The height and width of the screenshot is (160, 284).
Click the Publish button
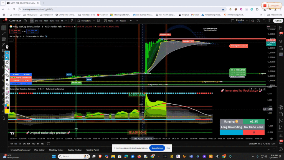click(x=278, y=21)
